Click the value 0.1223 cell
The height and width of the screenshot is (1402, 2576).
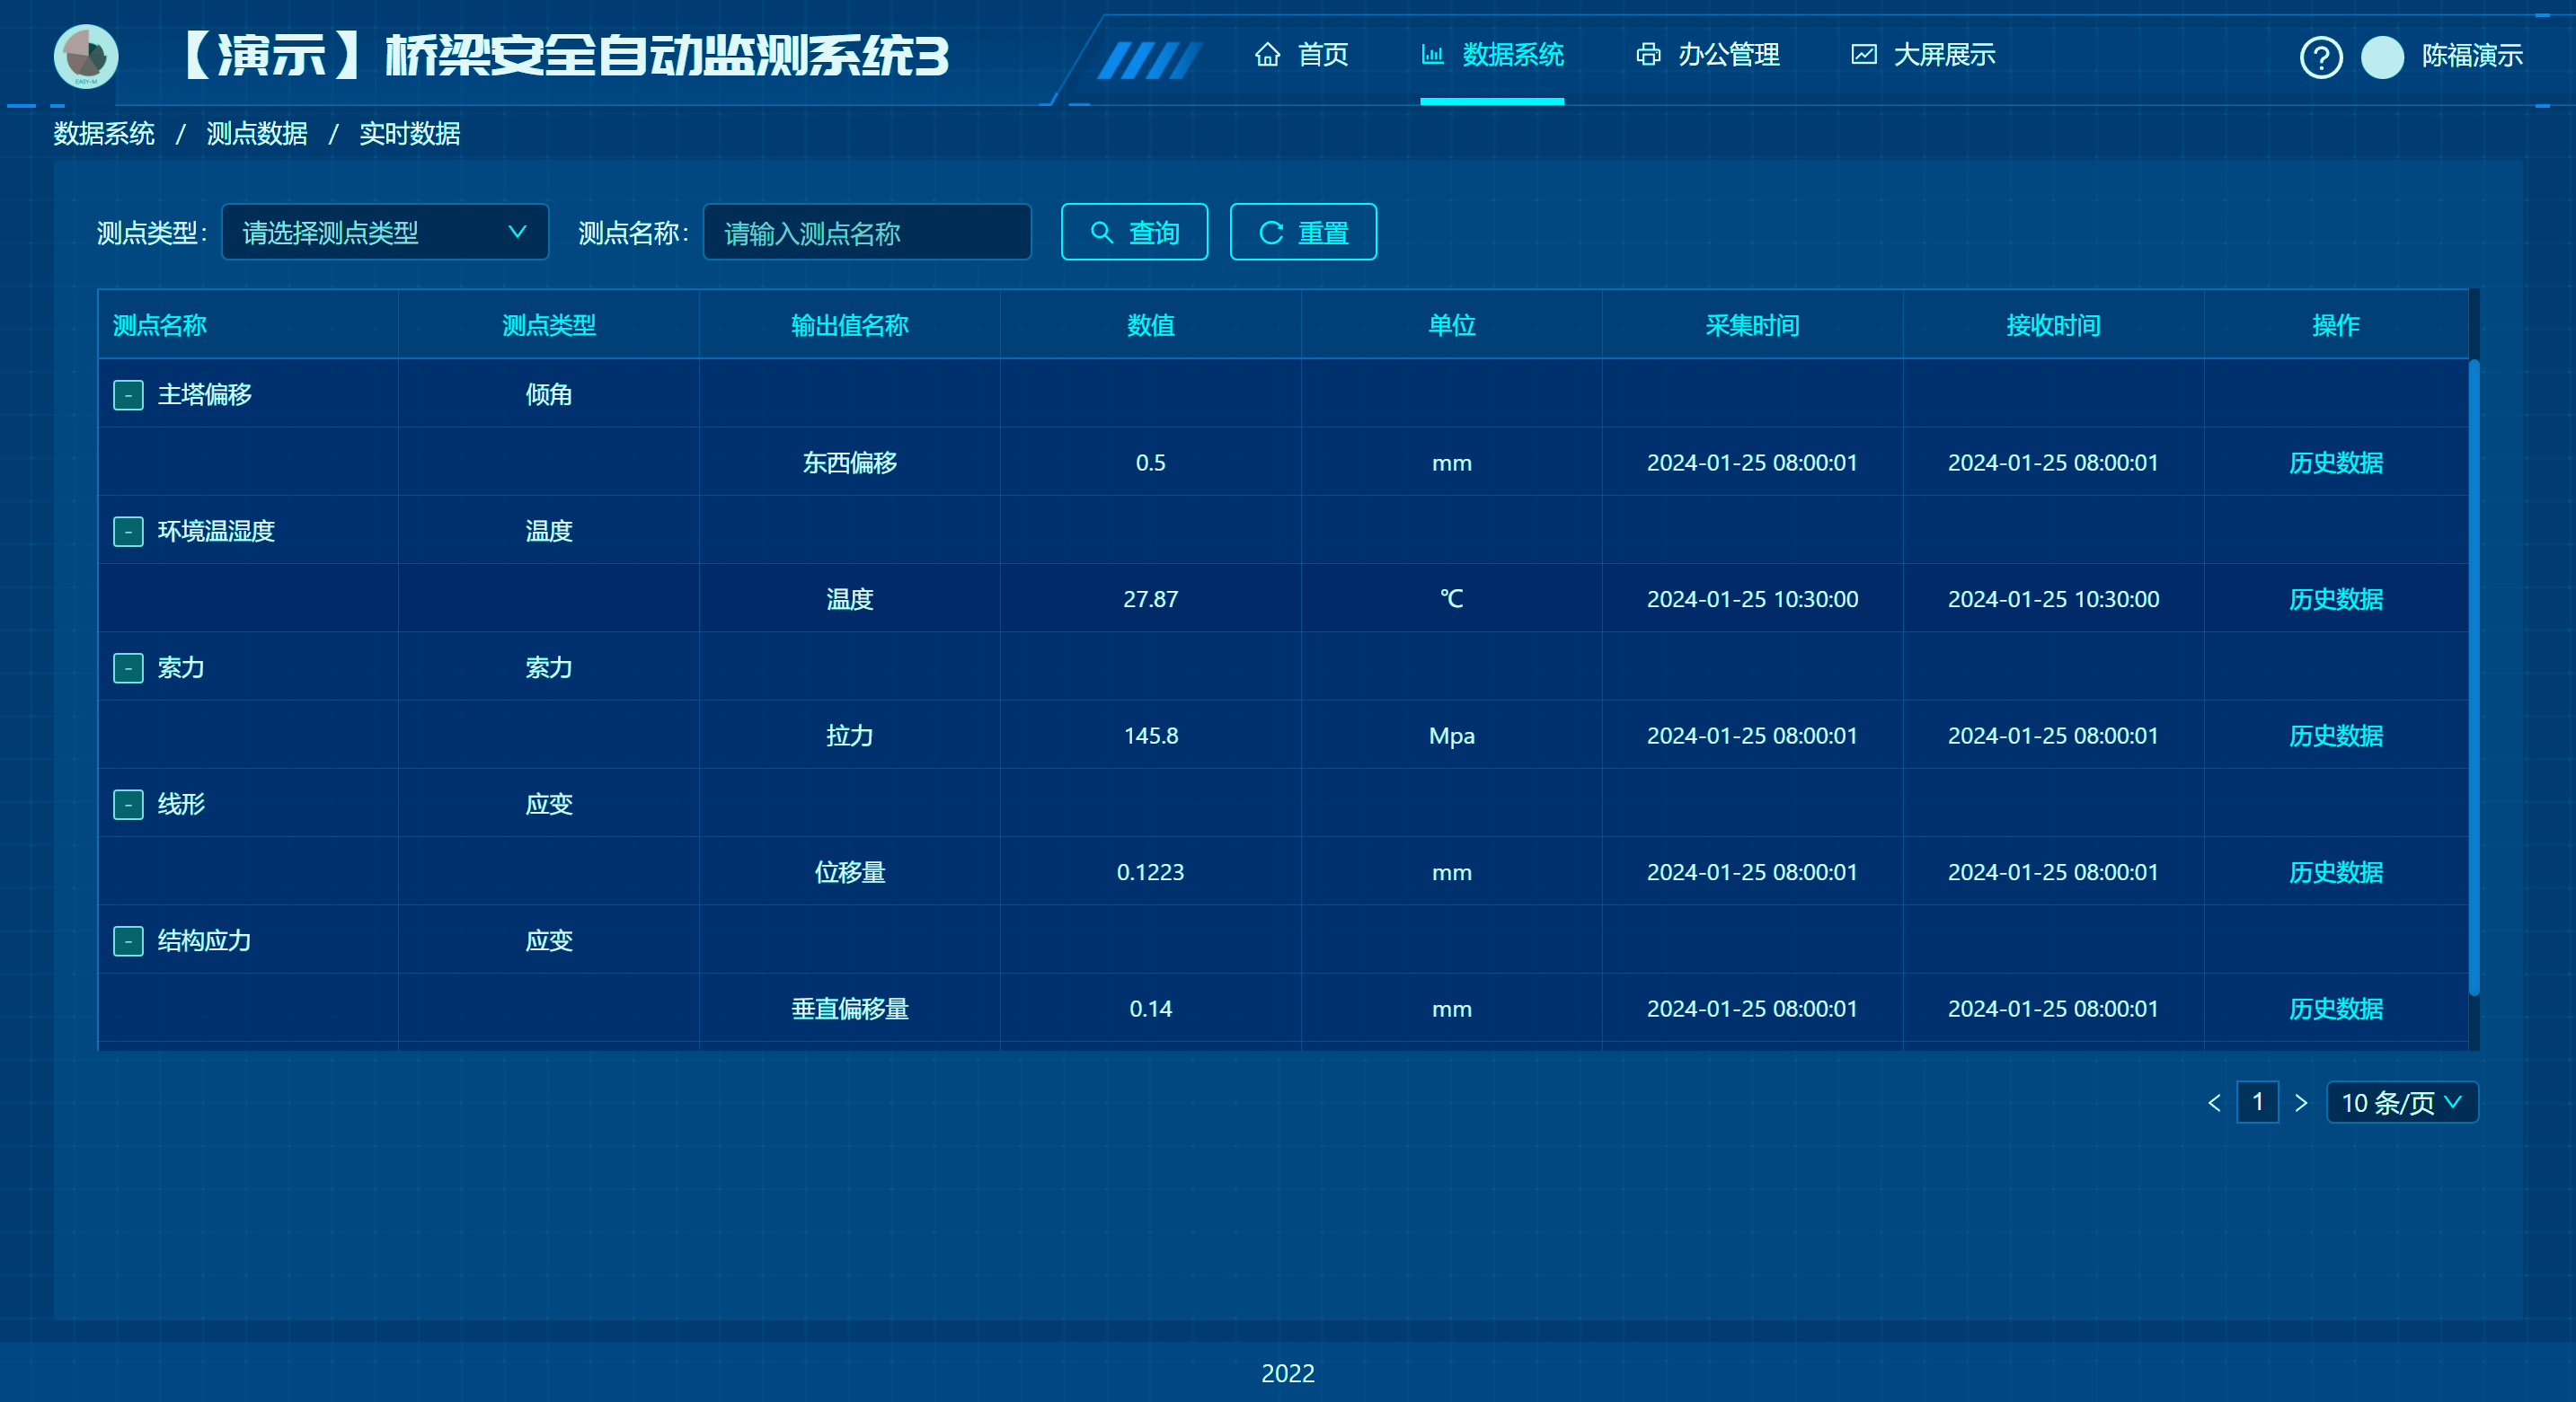click(1151, 872)
